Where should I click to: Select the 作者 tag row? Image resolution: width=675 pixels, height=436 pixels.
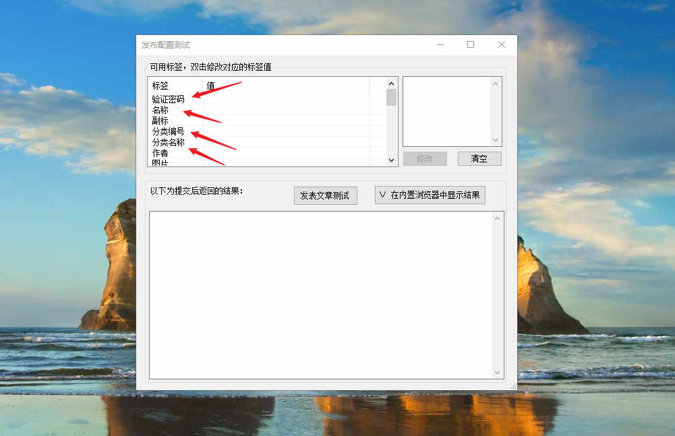[160, 153]
